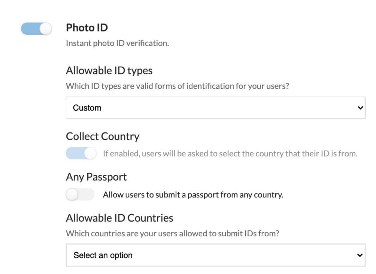This screenshot has width=376, height=274.
Task: Click the chevron on the Select an option dropdown
Action: 360,255
